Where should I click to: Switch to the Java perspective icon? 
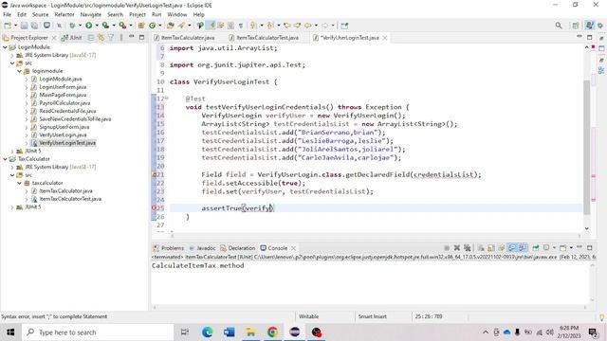[x=589, y=26]
